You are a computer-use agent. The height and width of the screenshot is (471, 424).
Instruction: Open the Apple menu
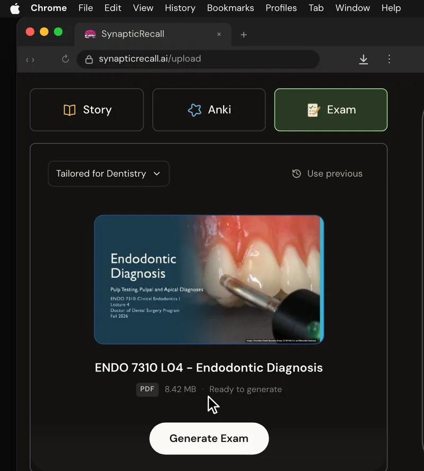point(15,8)
